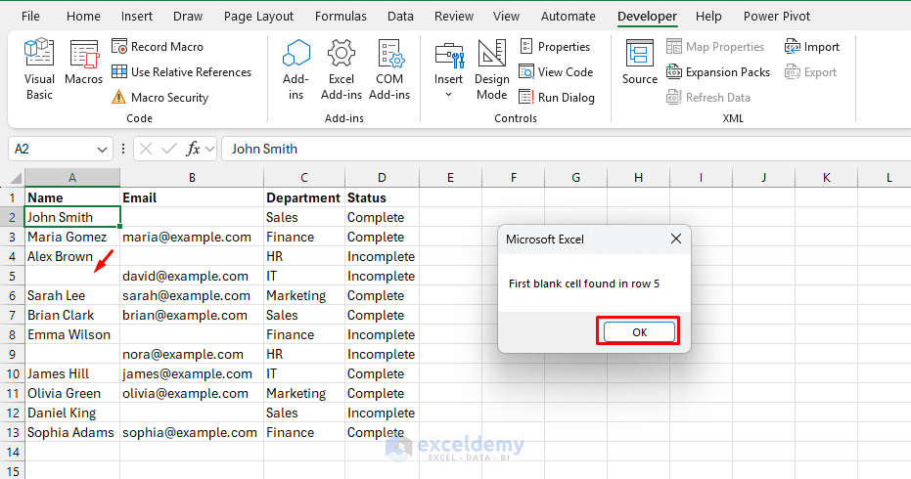Viewport: 911px width, 479px height.
Task: Click the Select All corner triangle
Action: click(17, 178)
